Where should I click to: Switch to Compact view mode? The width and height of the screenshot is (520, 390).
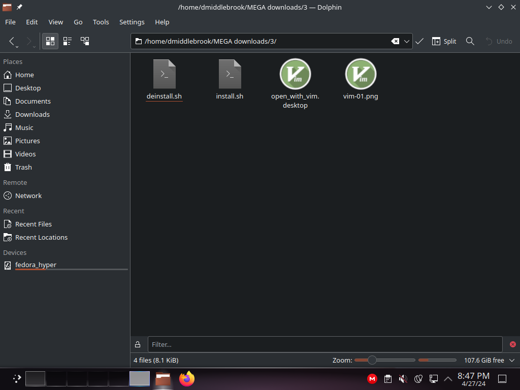(68, 41)
